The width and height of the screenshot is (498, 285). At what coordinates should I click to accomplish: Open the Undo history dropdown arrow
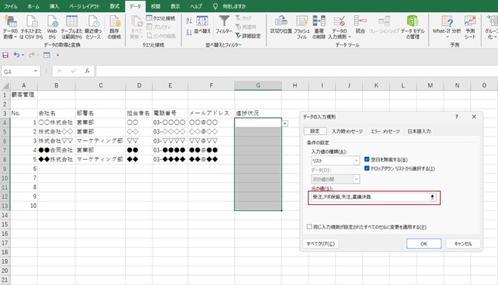coord(23,55)
